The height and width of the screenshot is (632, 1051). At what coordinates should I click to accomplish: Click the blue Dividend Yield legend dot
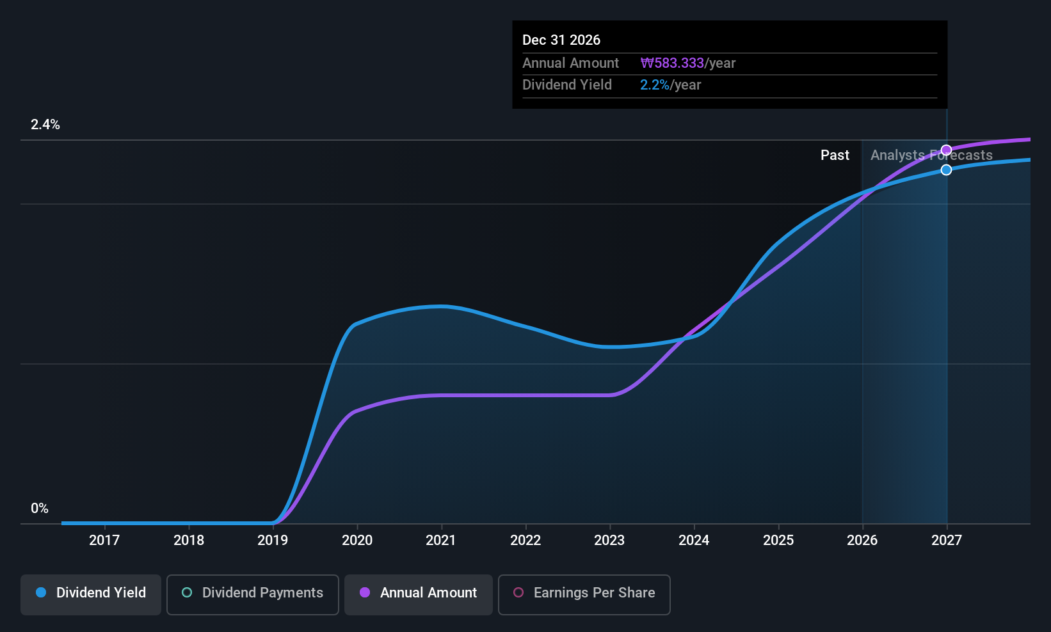click(x=41, y=592)
